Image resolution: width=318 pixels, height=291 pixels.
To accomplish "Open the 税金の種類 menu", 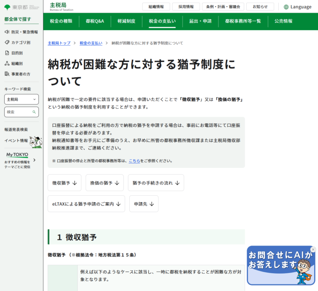I will [x=61, y=21].
